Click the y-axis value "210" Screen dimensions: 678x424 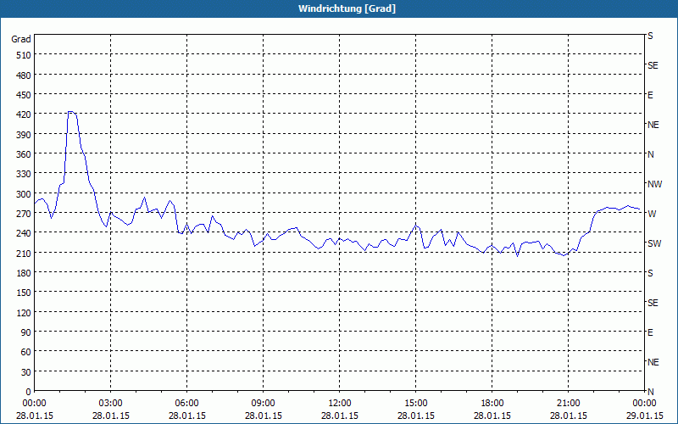(x=25, y=254)
